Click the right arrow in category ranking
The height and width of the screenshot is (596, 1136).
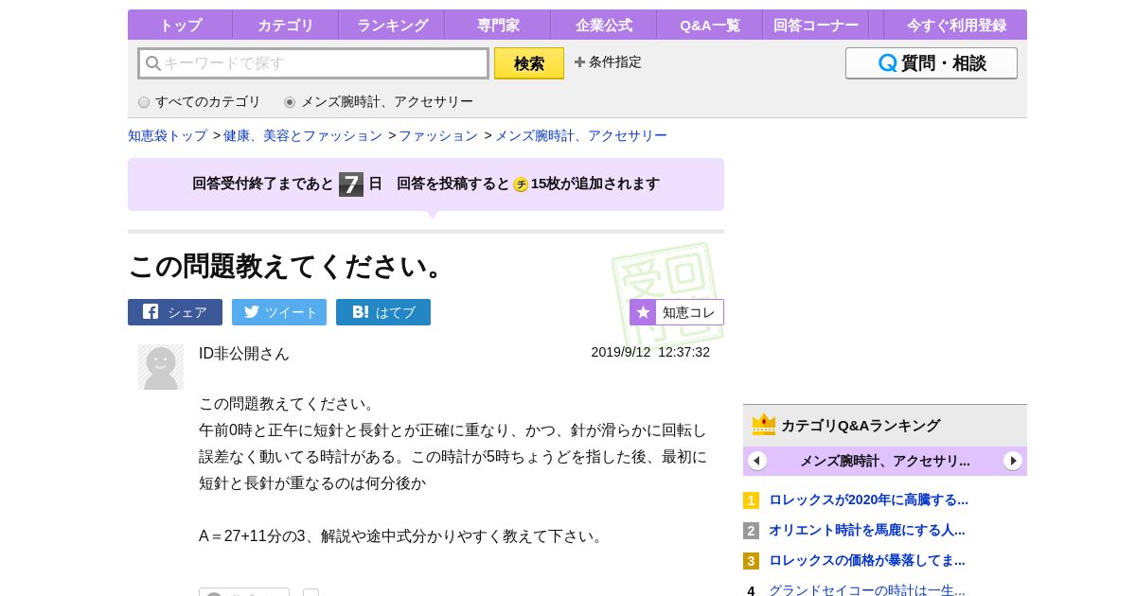1013,461
